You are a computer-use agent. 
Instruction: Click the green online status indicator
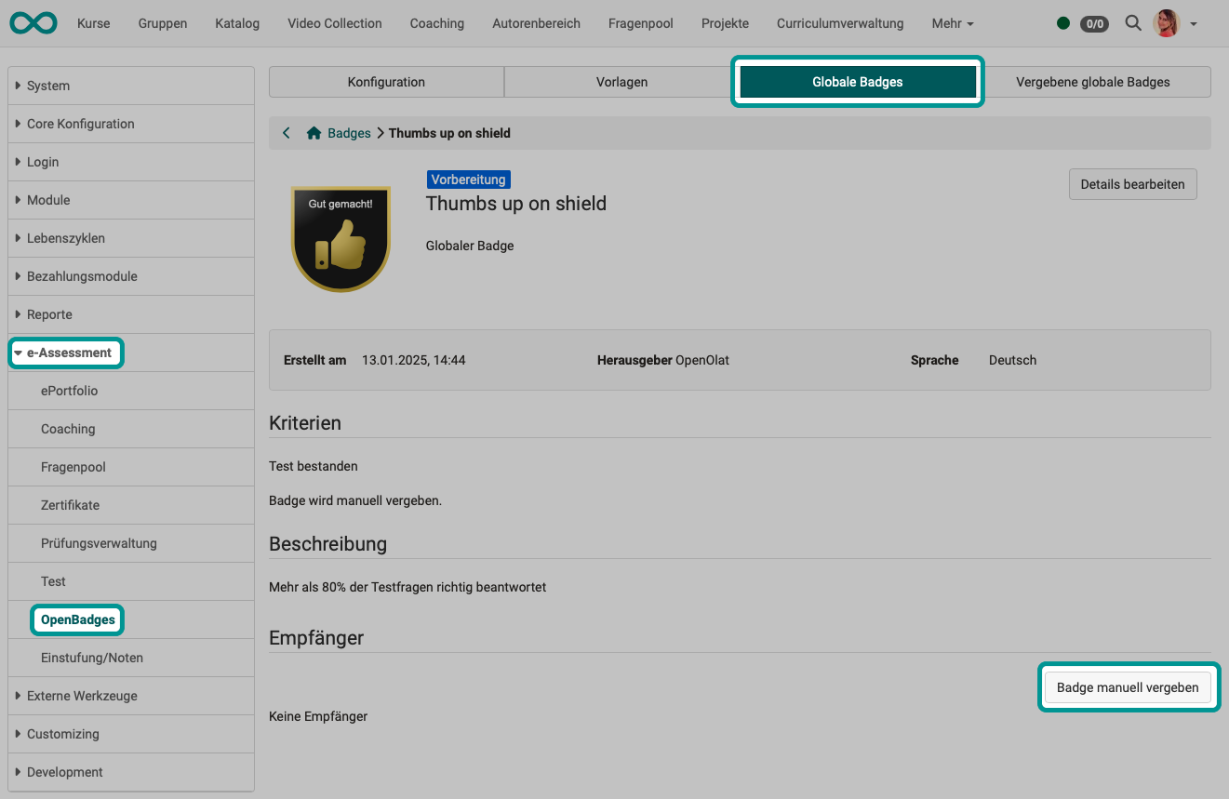[1063, 23]
